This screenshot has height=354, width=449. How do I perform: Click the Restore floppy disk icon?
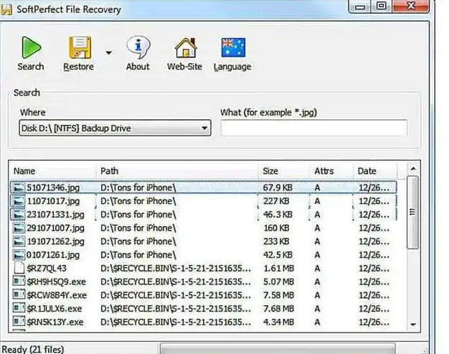pyautogui.click(x=80, y=47)
